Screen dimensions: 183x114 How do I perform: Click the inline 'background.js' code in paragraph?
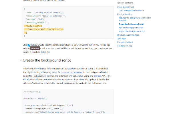(x=71, y=83)
